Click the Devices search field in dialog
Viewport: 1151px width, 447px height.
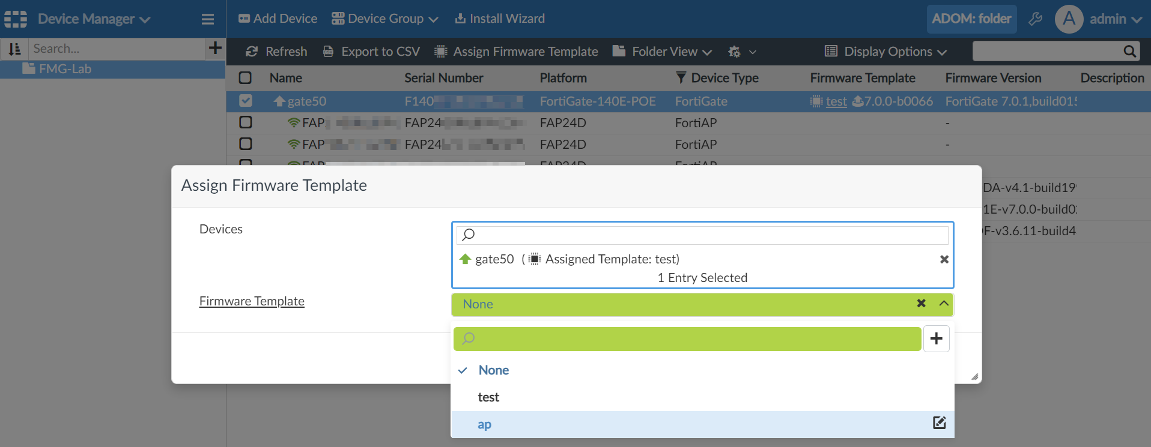click(x=703, y=235)
